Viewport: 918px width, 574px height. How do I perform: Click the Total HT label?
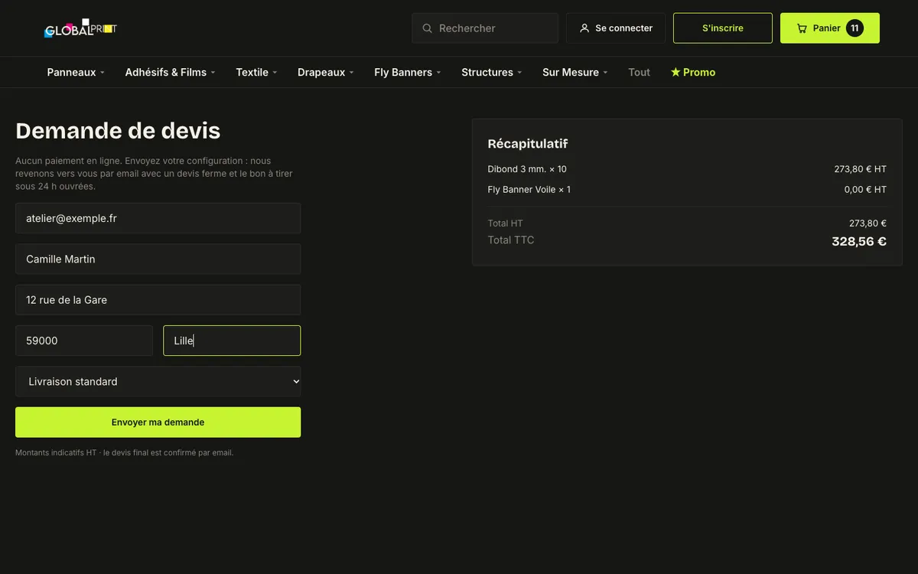(506, 223)
